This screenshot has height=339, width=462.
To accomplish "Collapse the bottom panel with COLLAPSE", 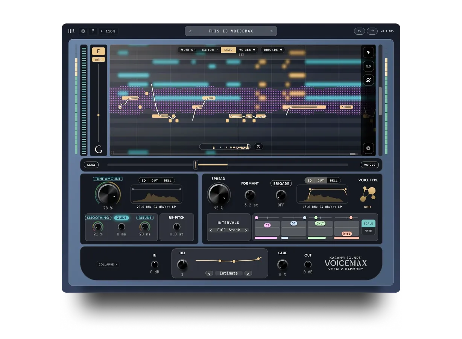I will coord(108,264).
